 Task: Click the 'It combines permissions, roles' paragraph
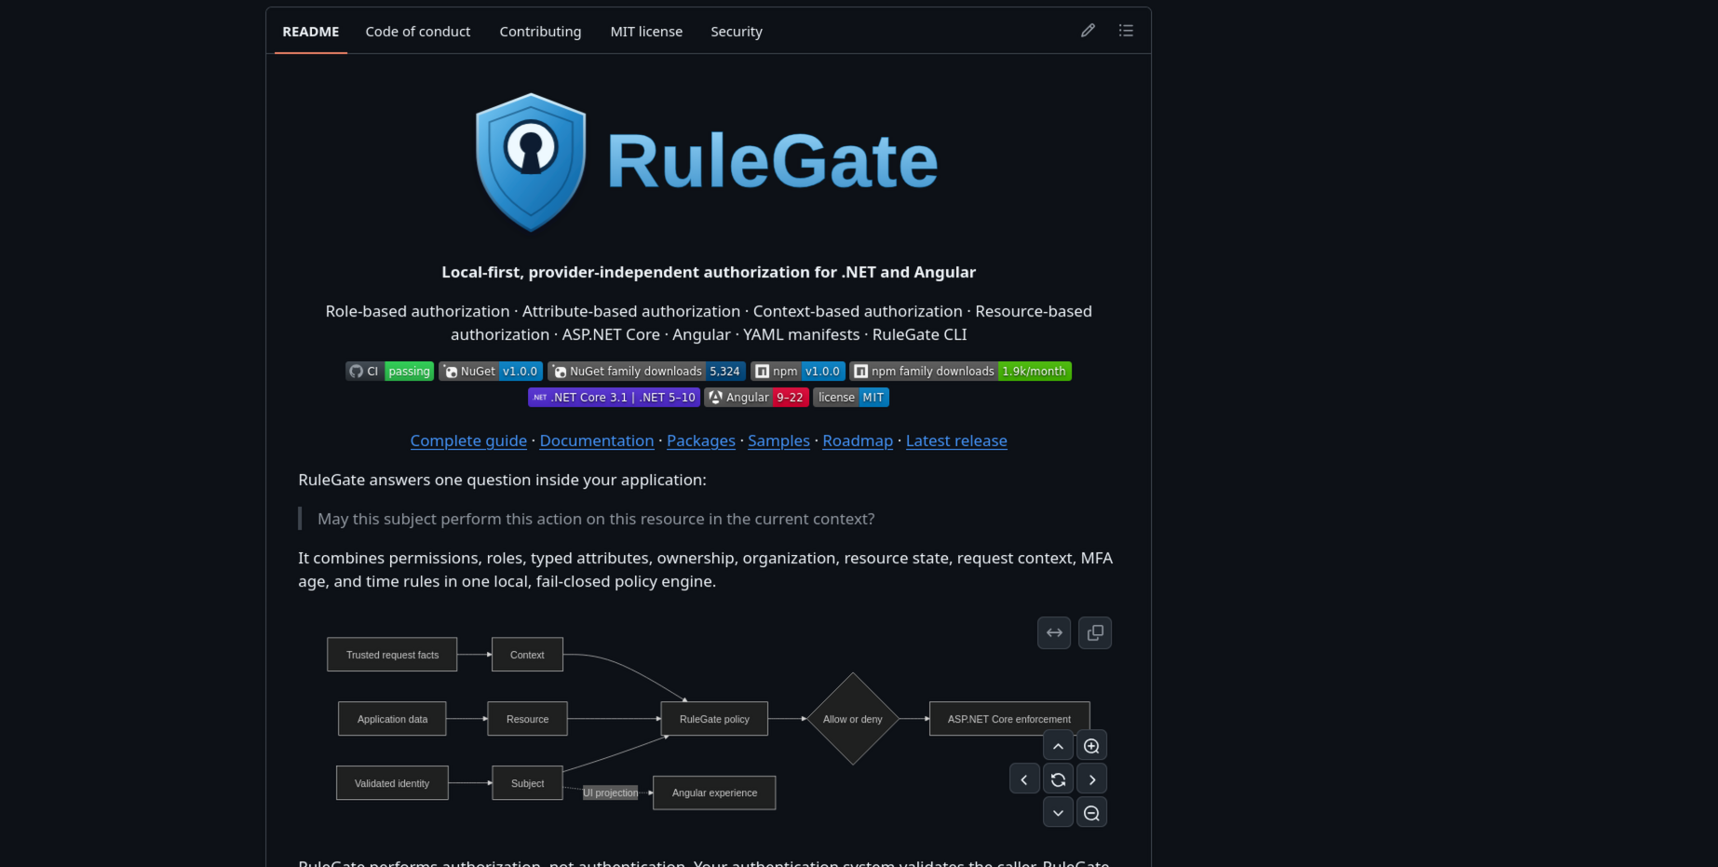pos(706,570)
